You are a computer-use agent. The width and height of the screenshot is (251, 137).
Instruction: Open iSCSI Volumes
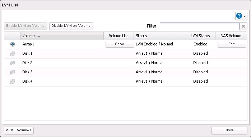(19, 131)
